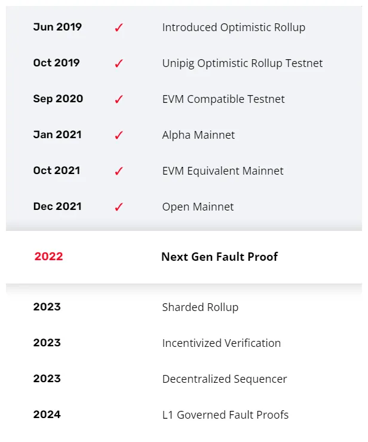Click the checkmark for Alpha Mainnet
This screenshot has width=368, height=442.
pos(118,135)
